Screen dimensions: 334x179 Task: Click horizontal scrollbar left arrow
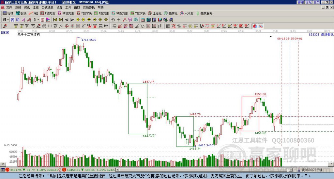117,170
